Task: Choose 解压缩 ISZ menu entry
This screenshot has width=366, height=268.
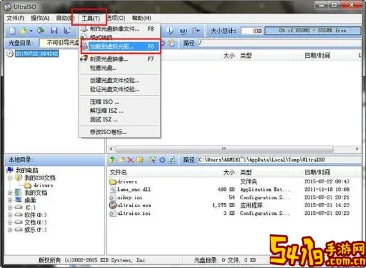Action: point(119,110)
